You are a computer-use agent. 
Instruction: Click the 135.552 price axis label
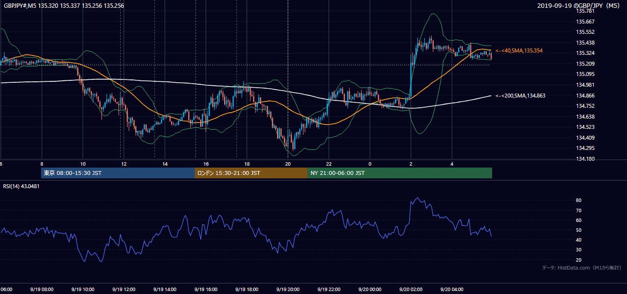(x=585, y=32)
